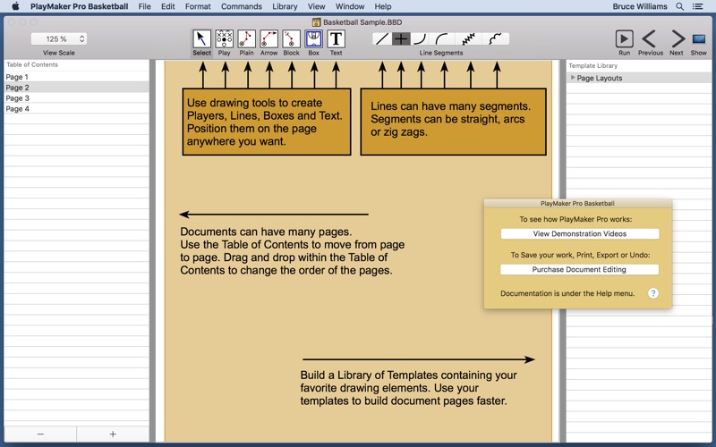
Task: Select Page 3 in Table of Contents
Action: pyautogui.click(x=76, y=98)
